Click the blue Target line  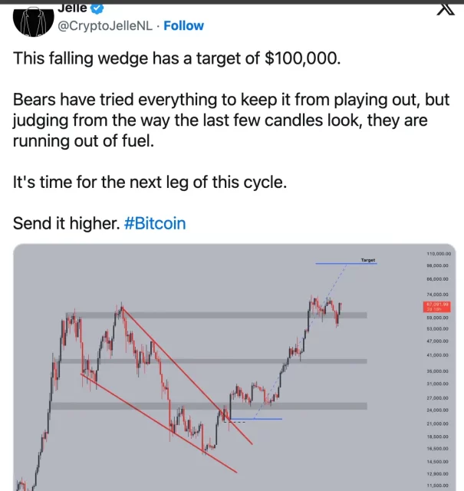[x=347, y=264]
